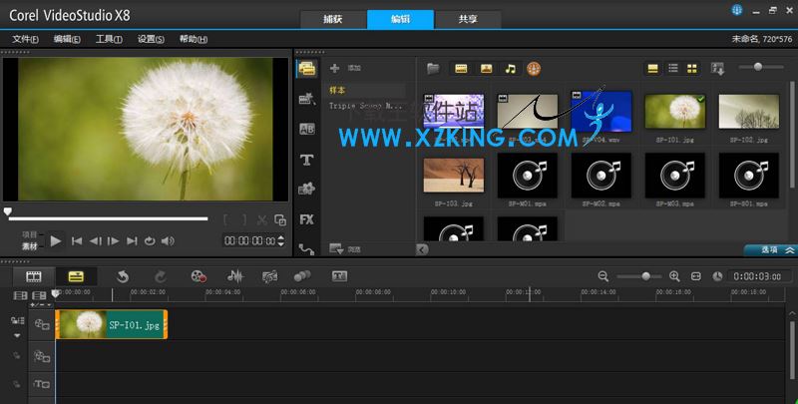The height and width of the screenshot is (404, 798).
Task: Collapse the library folder panel arrow
Action: click(x=422, y=248)
